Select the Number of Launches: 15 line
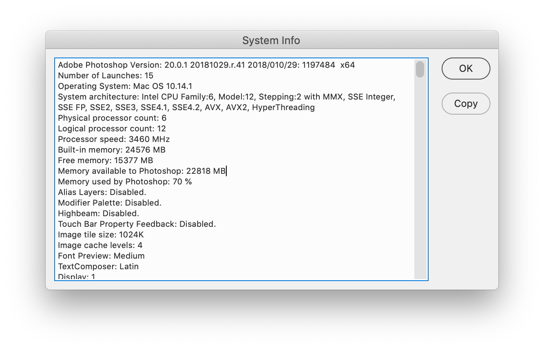544x350 pixels. (106, 75)
